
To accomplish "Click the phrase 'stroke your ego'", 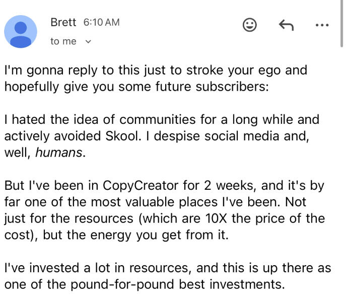I will pyautogui.click(x=236, y=70).
